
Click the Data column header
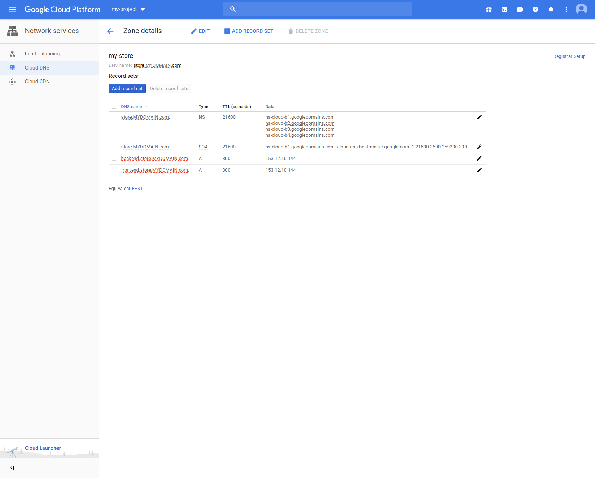tap(270, 107)
